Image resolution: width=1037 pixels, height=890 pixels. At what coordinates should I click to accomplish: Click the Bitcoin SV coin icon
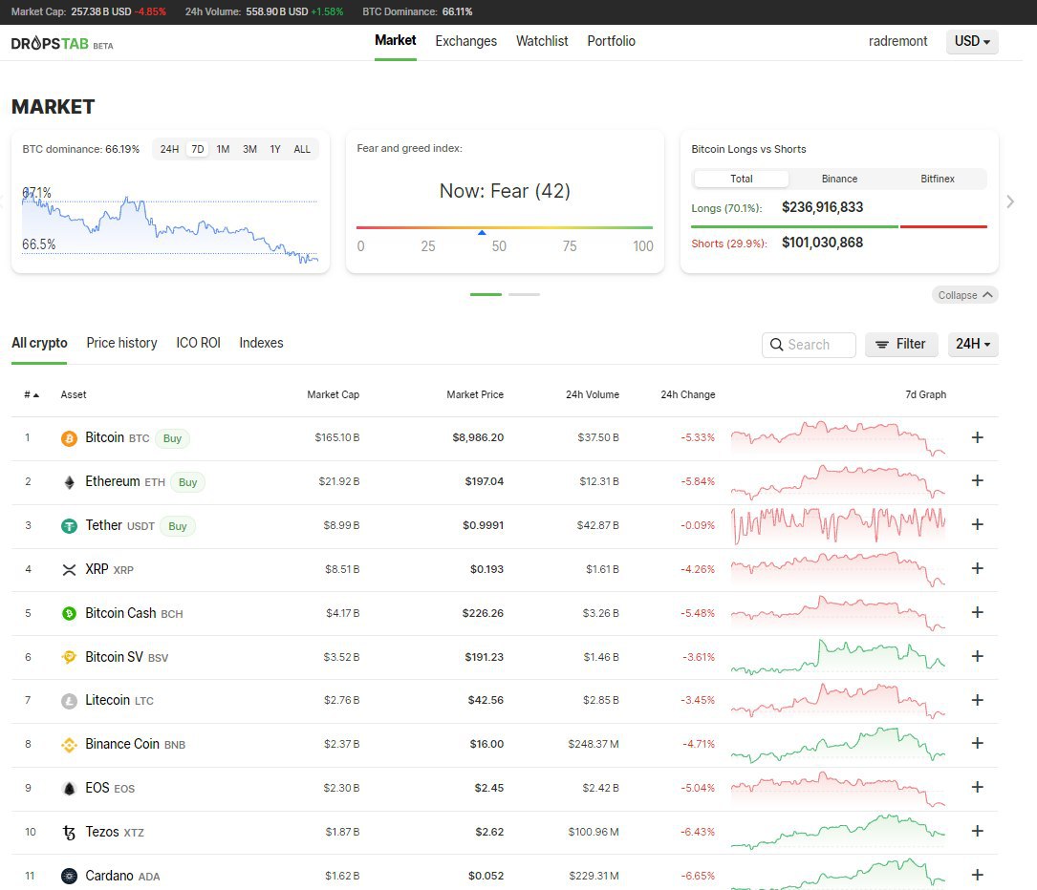(x=69, y=657)
